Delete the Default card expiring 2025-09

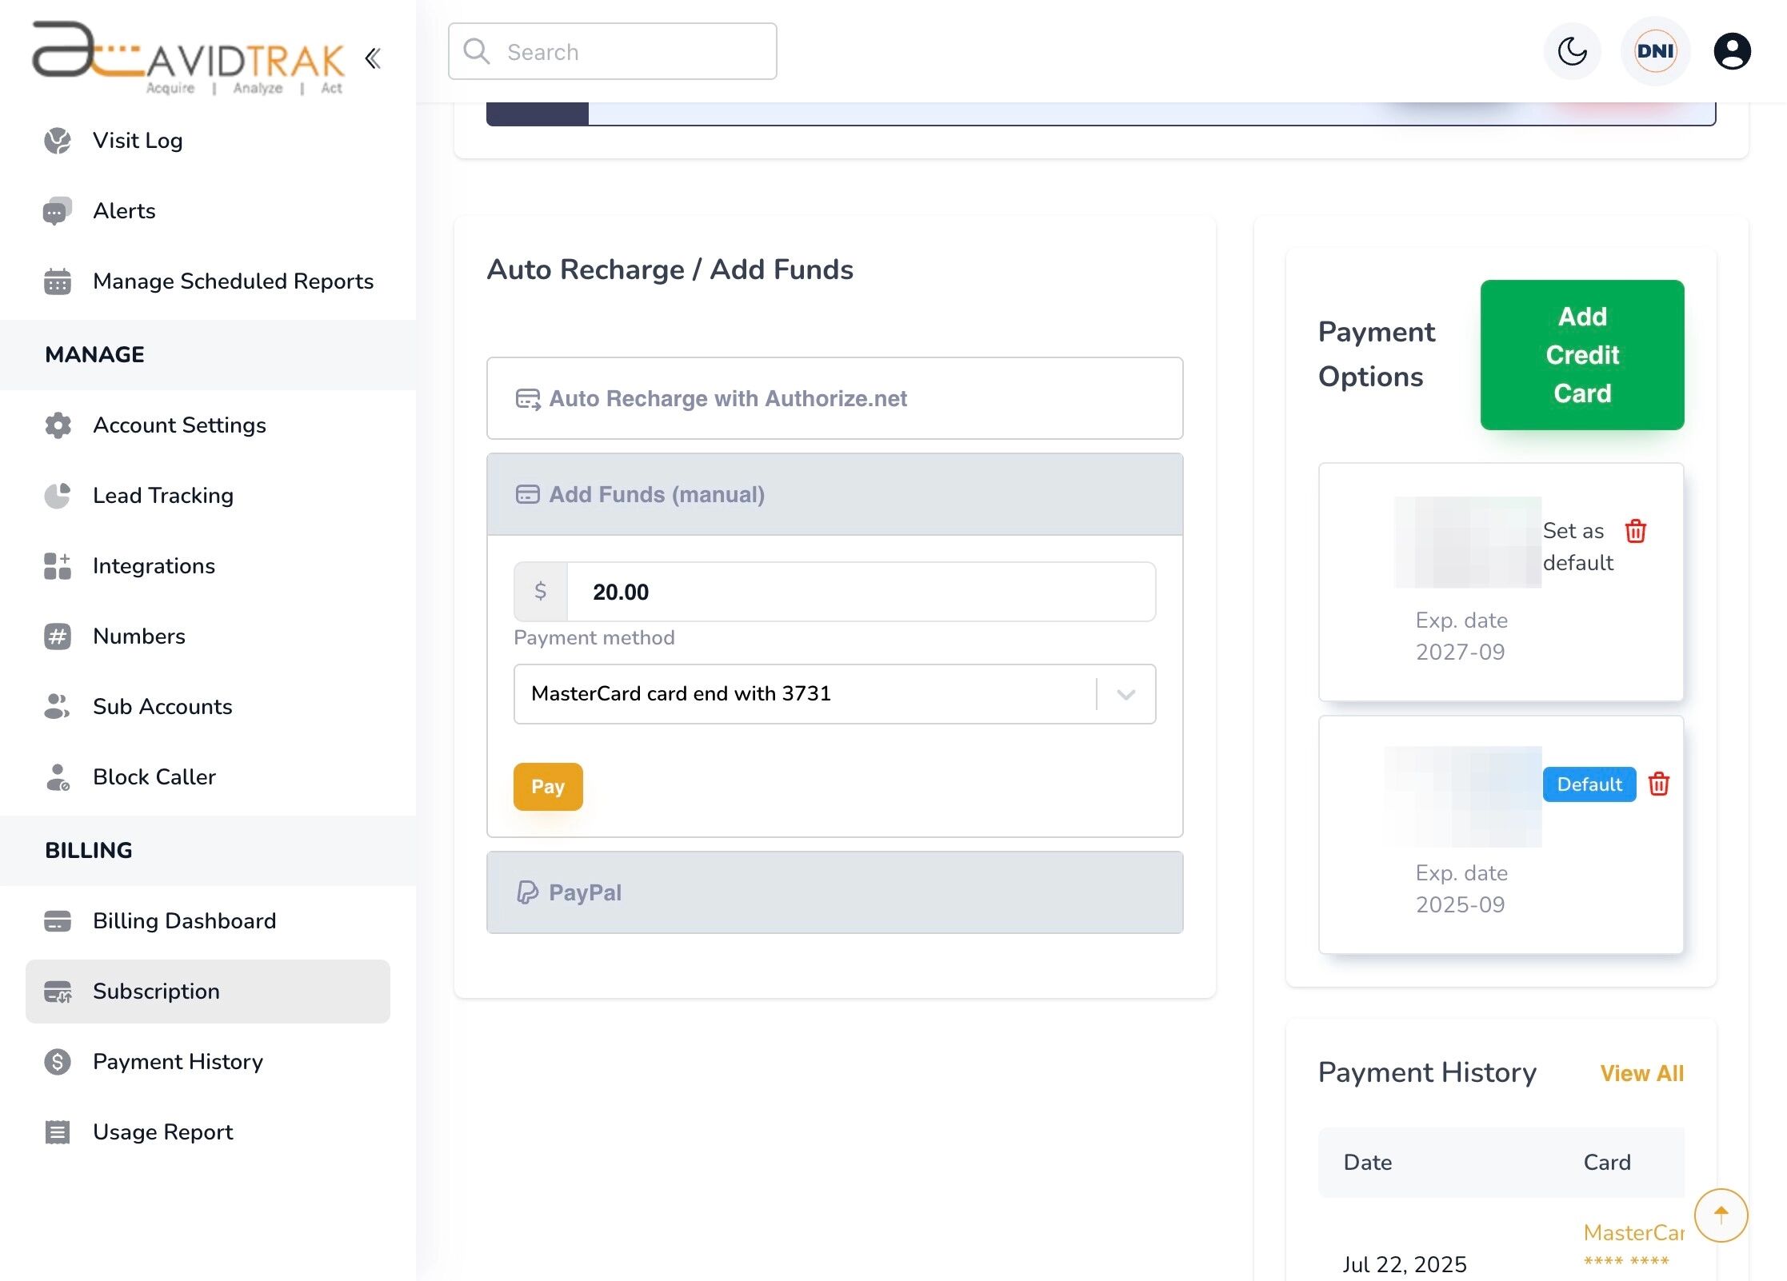click(x=1659, y=784)
